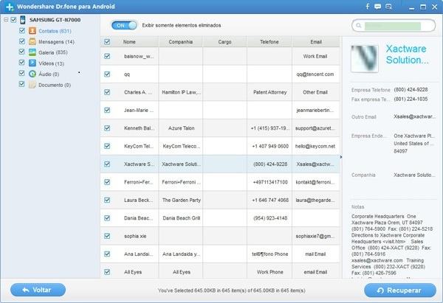Focus the search input field

click(x=394, y=26)
